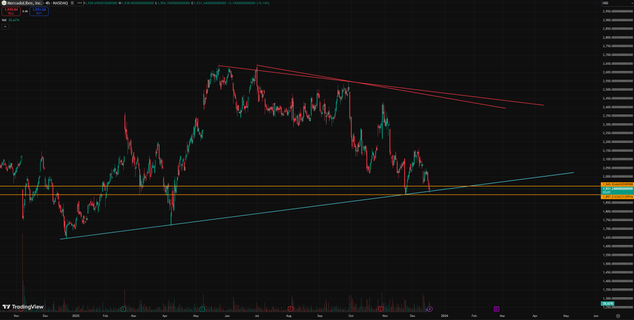The height and width of the screenshot is (320, 634).
Task: Click the volume 35.67K label on price axis
Action: tap(607, 305)
